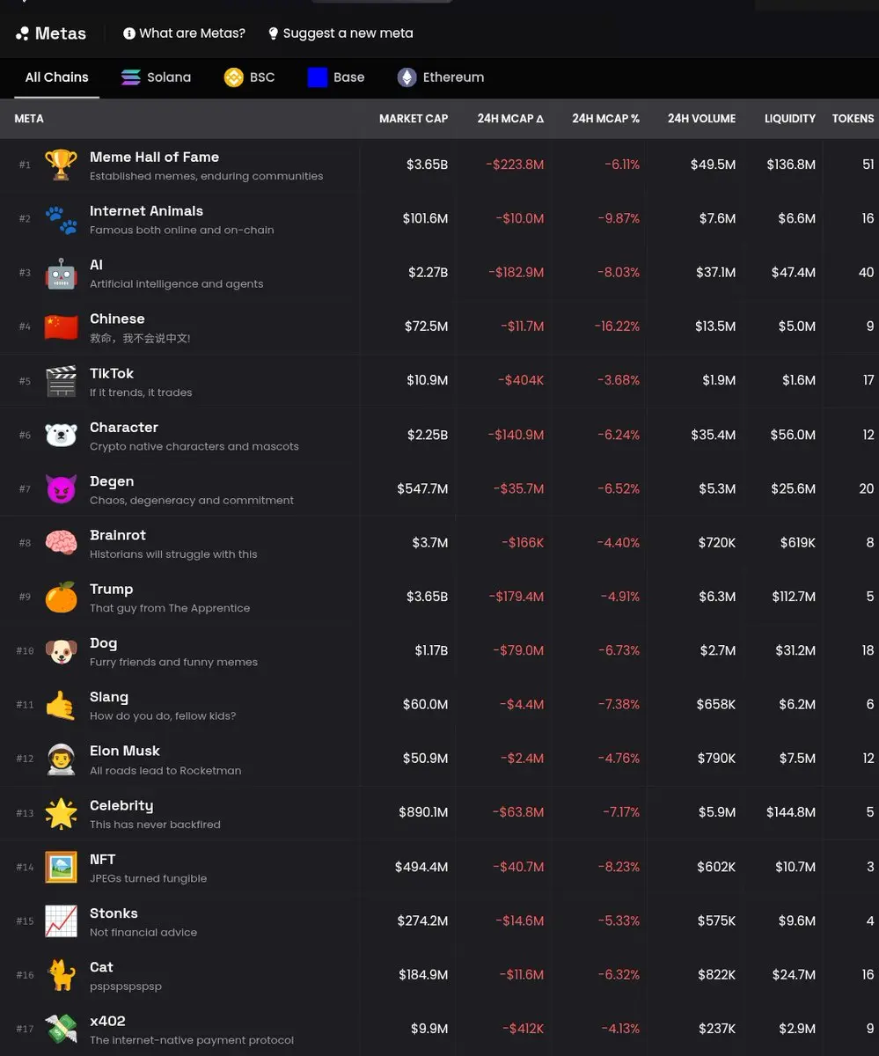
Task: Click the cat icon for Cat meta
Action: pyautogui.click(x=62, y=975)
